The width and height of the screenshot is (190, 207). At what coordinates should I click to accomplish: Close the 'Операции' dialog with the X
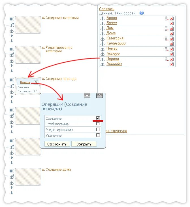click(99, 95)
